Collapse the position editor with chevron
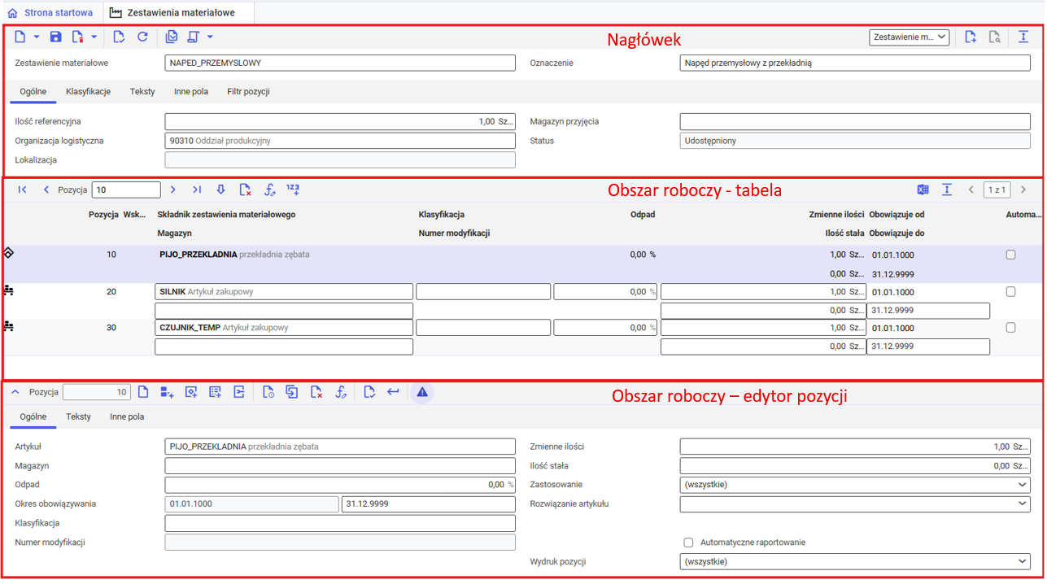 tap(15, 392)
